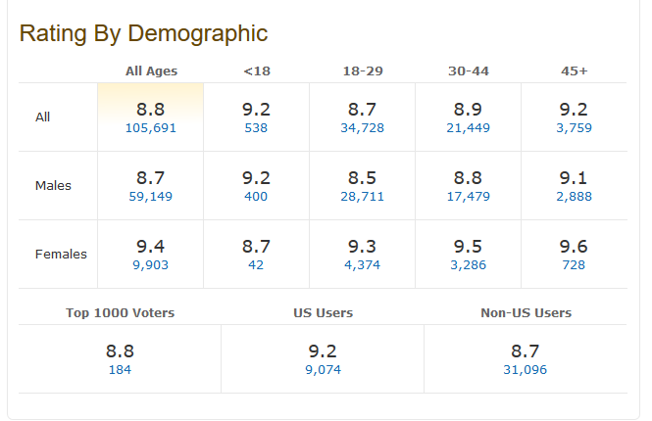Open the 34,728 votes link for ages 18-29
Image resolution: width=652 pixels, height=421 pixels.
tap(363, 128)
